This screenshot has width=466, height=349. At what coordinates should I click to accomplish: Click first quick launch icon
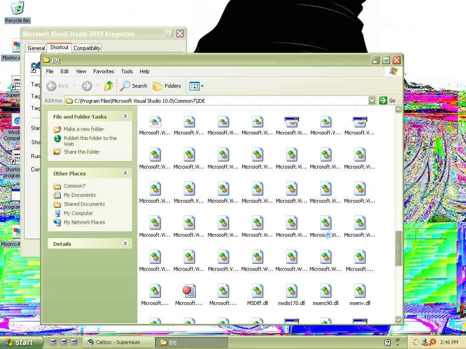(x=53, y=342)
